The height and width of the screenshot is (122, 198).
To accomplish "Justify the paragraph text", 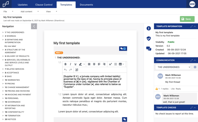I will [89, 64].
